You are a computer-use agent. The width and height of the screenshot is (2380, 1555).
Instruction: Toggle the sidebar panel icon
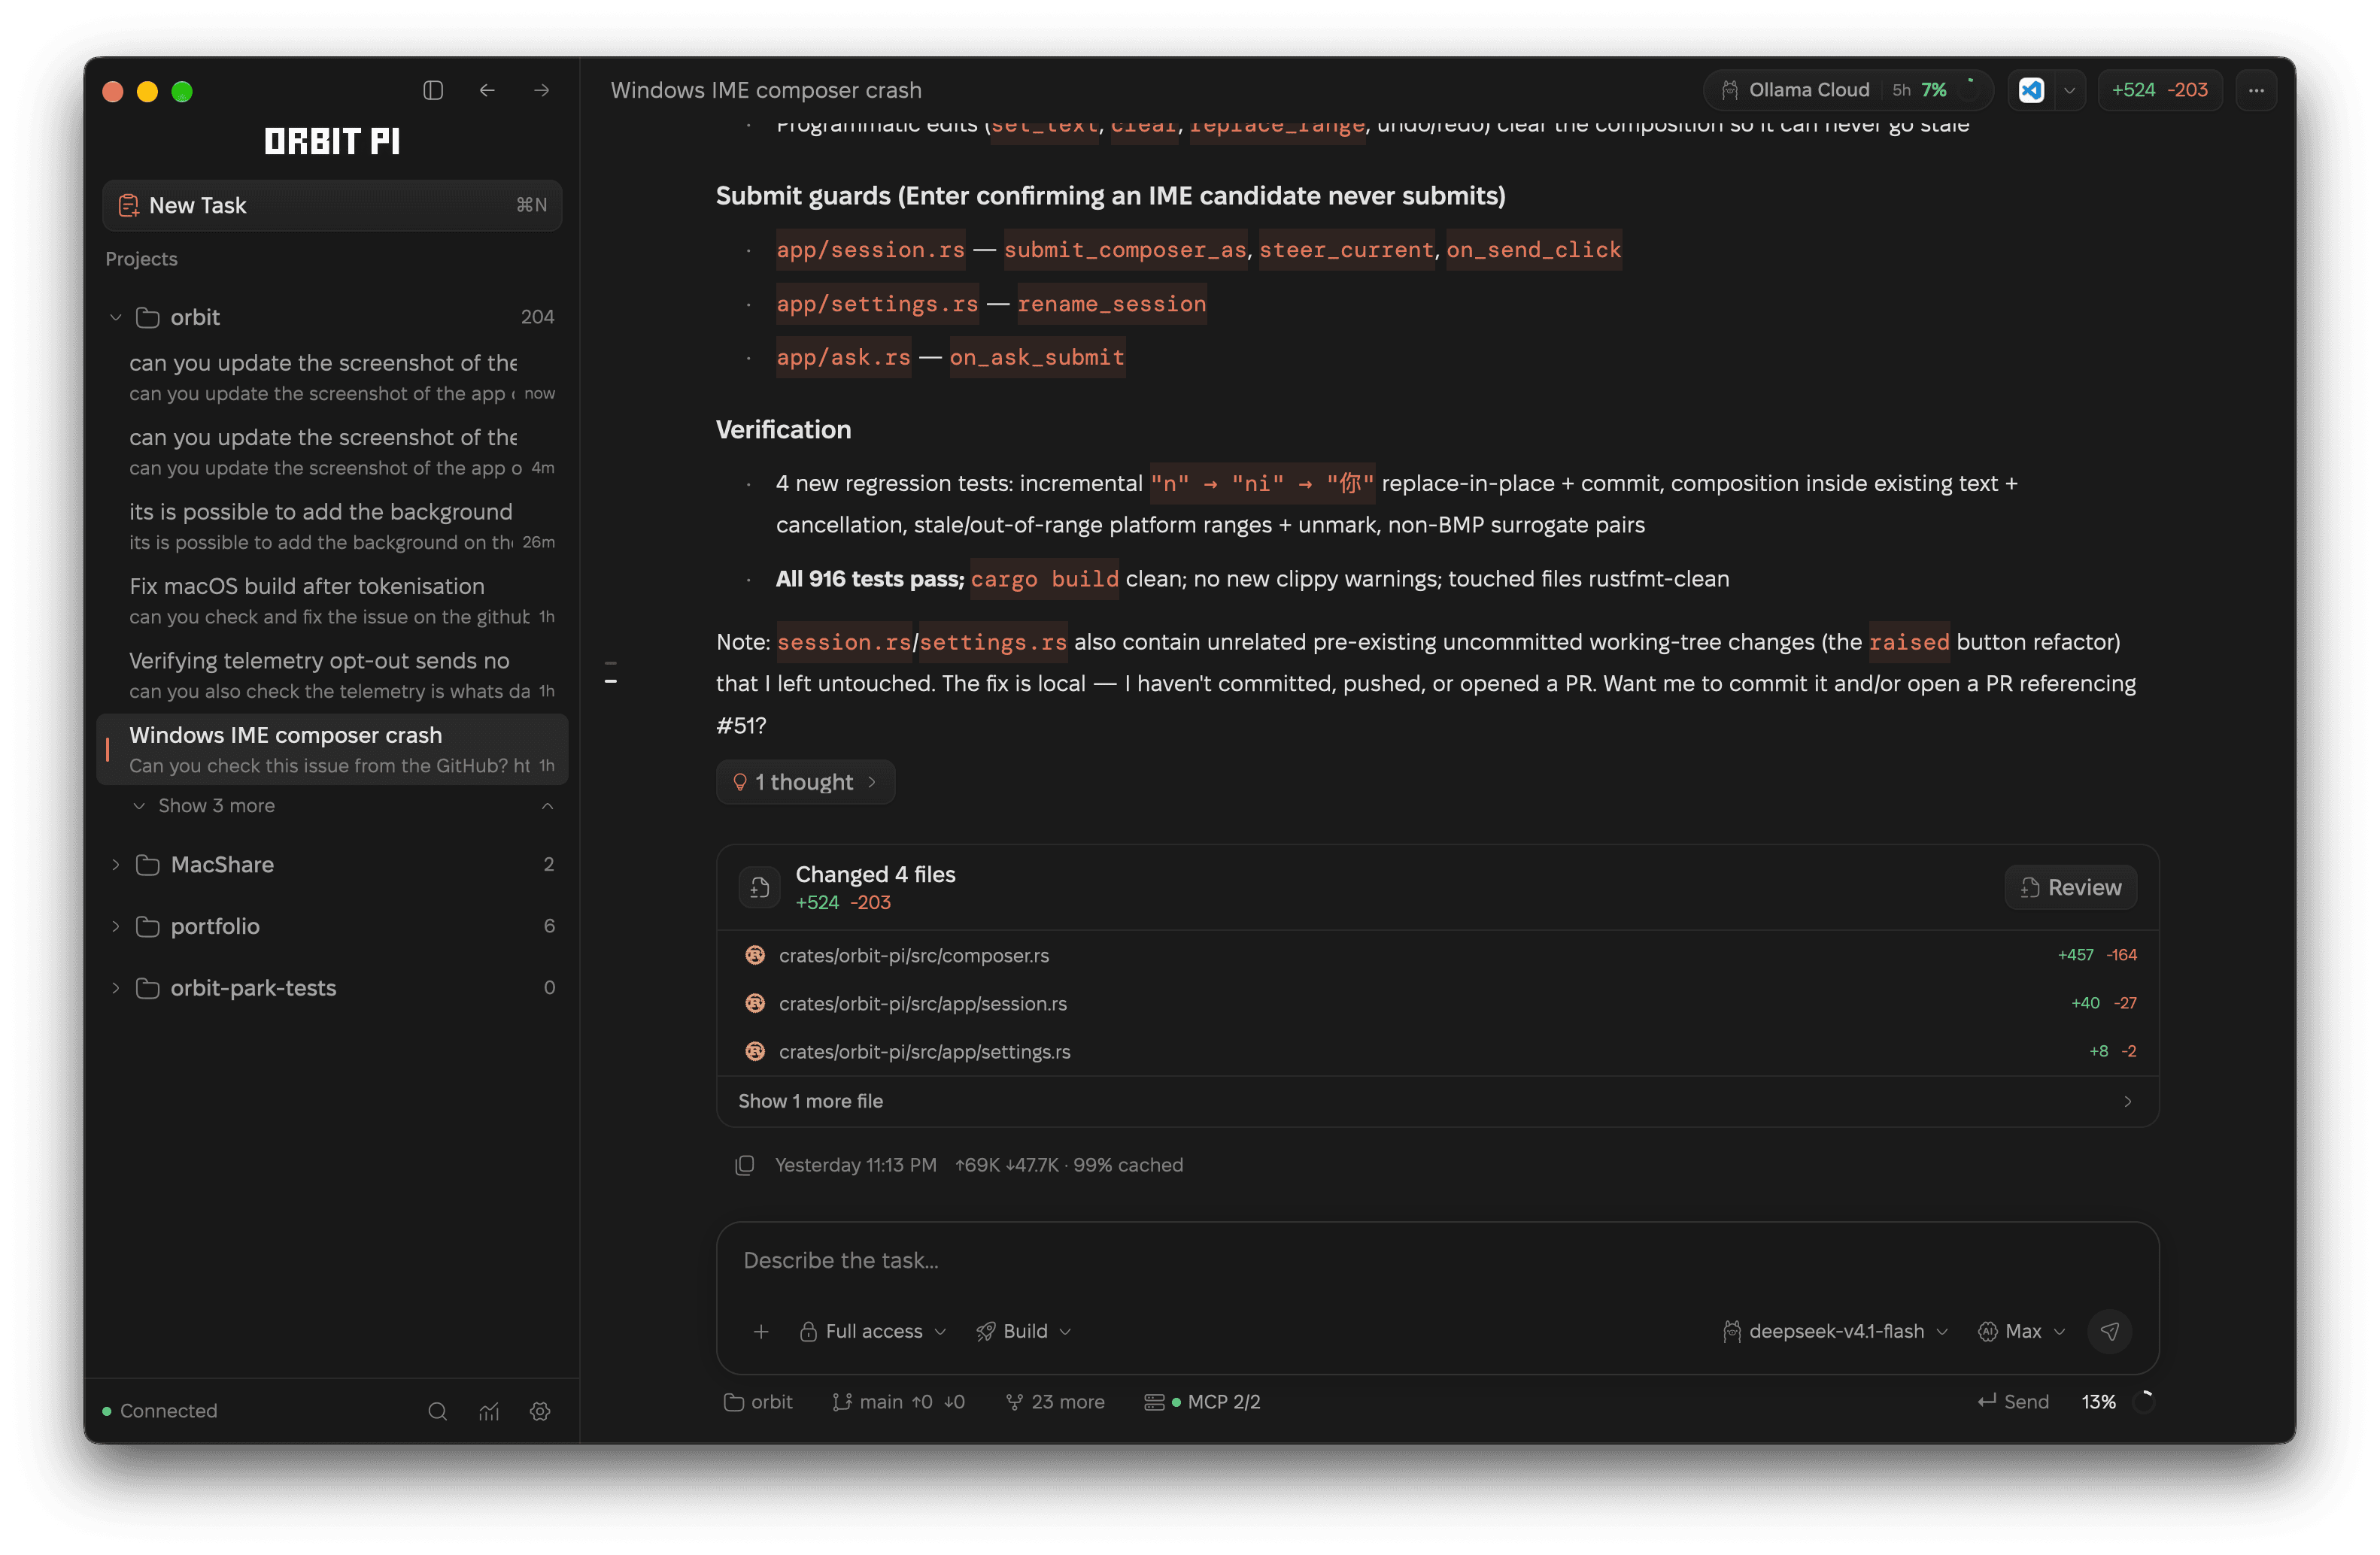click(433, 90)
